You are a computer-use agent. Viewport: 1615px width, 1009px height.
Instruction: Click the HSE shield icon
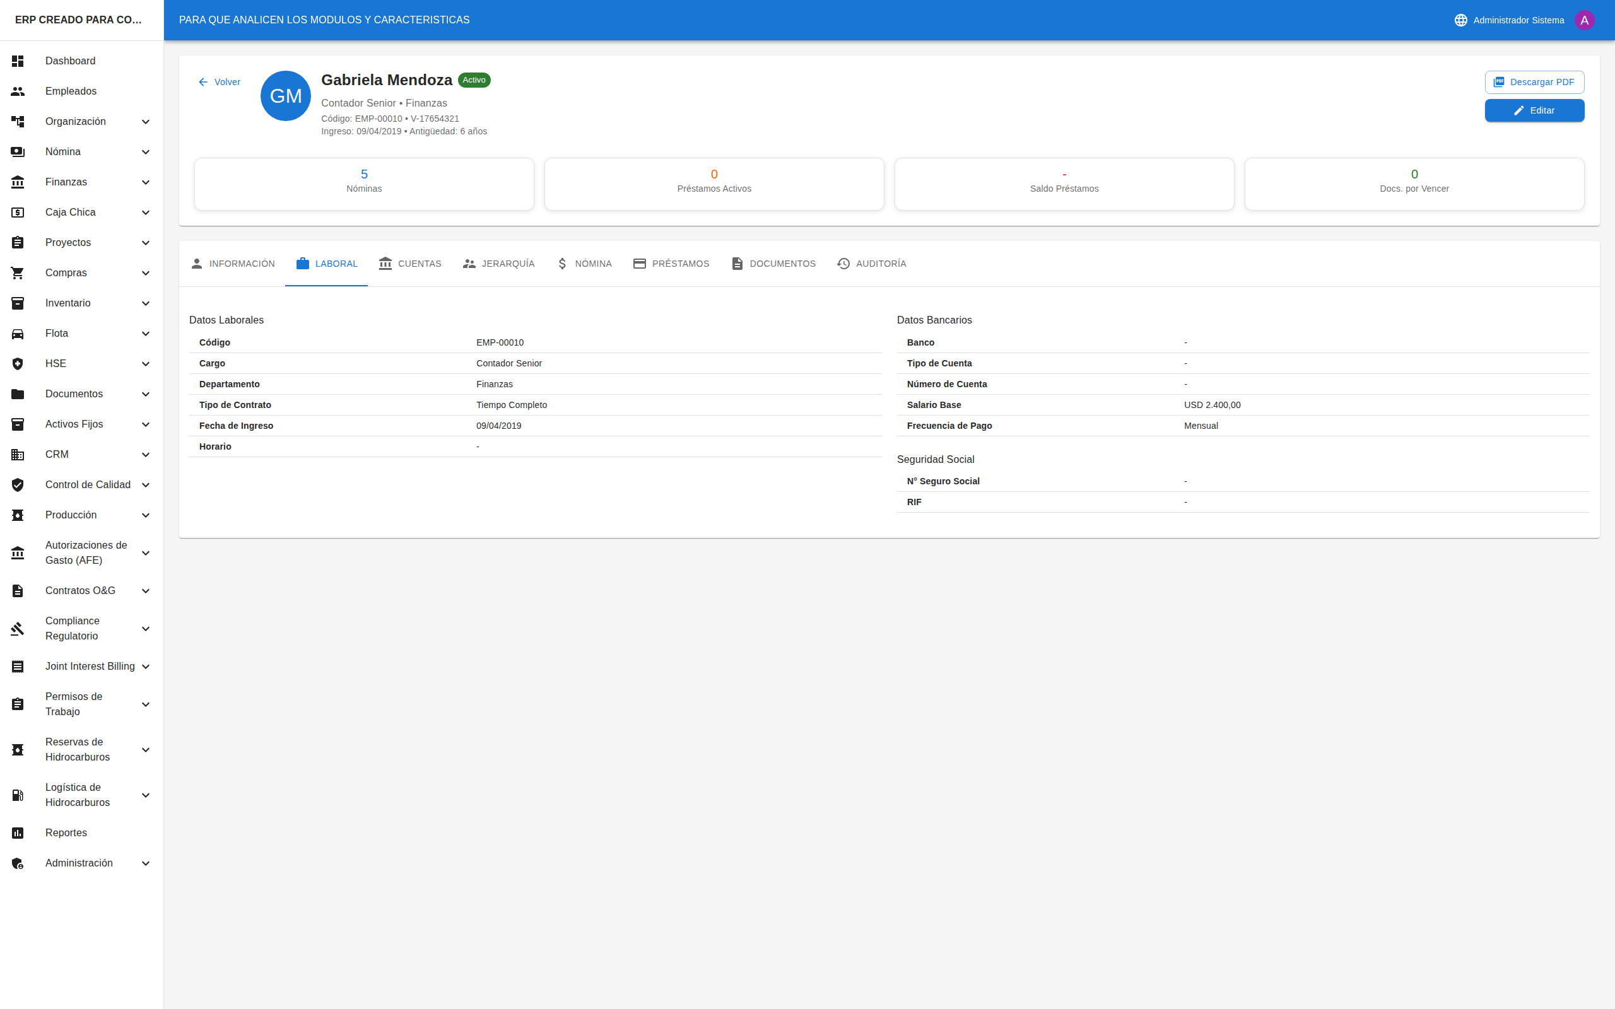click(18, 364)
